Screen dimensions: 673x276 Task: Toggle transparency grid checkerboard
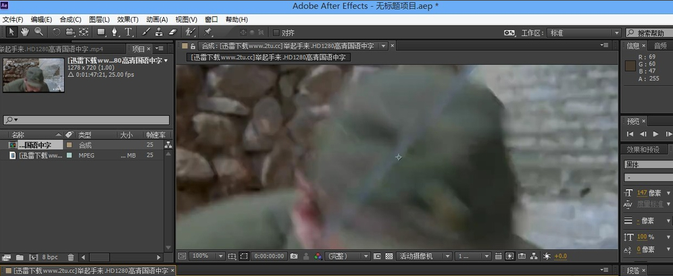[x=389, y=256]
